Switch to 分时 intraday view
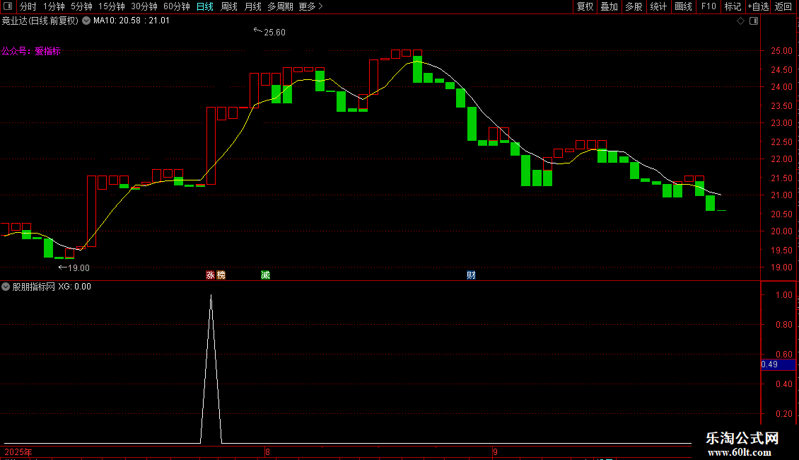 pos(28,6)
